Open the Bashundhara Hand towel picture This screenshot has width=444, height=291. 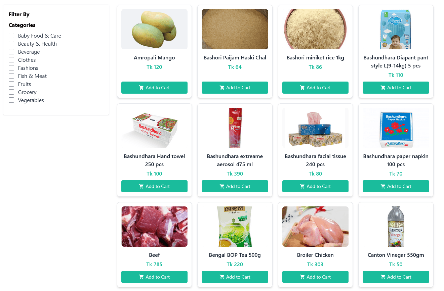154,128
